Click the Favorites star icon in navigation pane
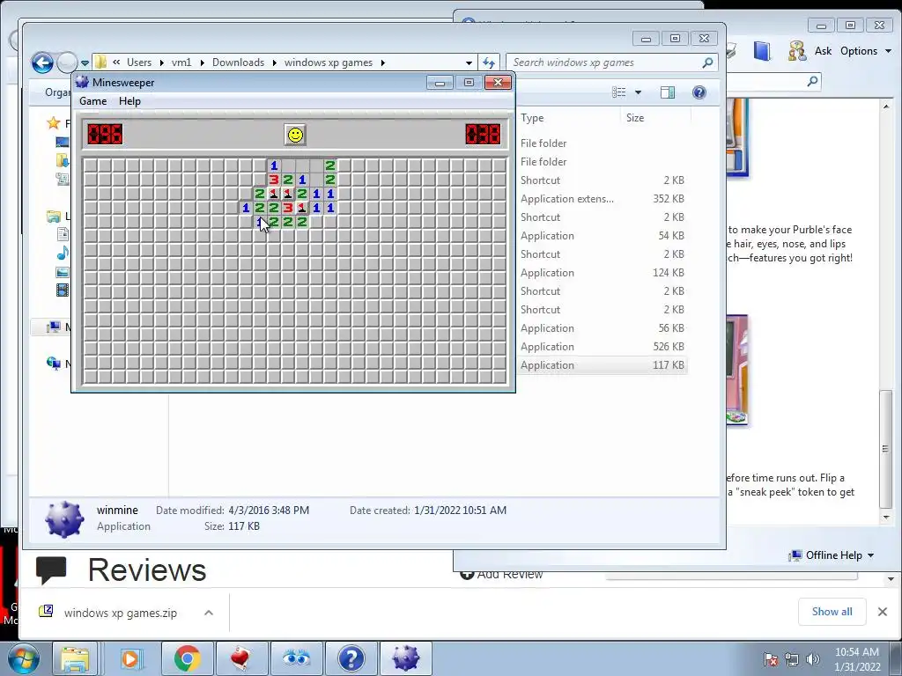 coord(54,123)
